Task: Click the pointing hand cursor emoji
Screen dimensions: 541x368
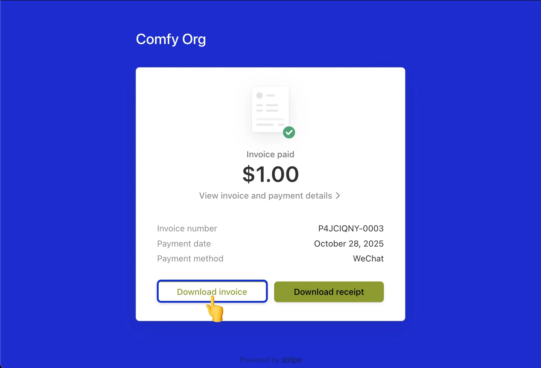Action: coord(215,311)
